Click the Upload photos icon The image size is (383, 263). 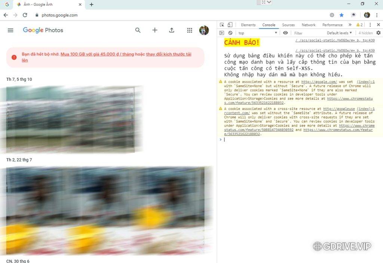point(172,30)
